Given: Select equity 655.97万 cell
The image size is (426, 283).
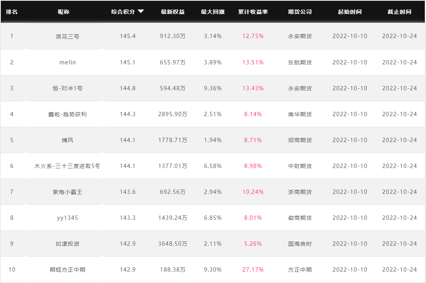Looking at the screenshot, I should coord(173,62).
